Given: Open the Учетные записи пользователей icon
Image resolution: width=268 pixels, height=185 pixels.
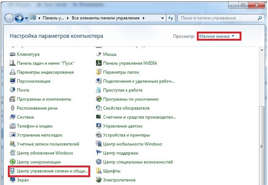Looking at the screenshot, I should click(13, 144).
